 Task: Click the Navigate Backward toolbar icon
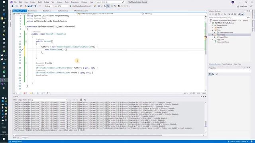[x=12, y=6]
